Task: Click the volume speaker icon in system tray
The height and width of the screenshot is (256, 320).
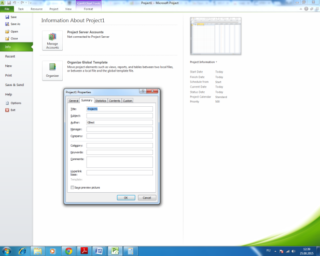Action: click(x=294, y=251)
